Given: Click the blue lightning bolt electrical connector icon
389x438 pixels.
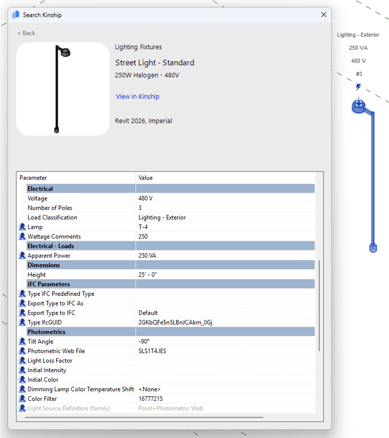Looking at the screenshot, I should (x=358, y=87).
